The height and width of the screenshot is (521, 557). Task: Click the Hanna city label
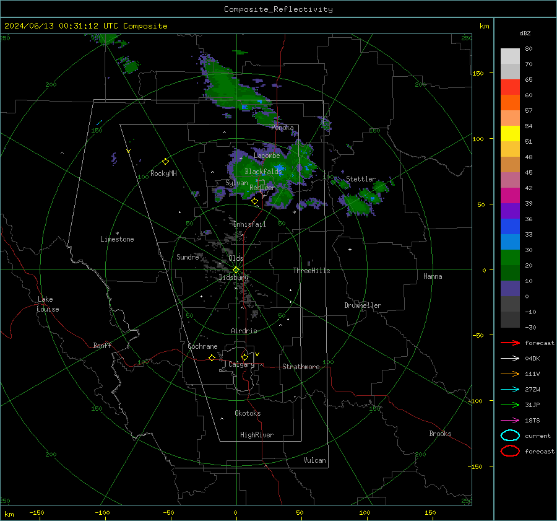pos(433,276)
